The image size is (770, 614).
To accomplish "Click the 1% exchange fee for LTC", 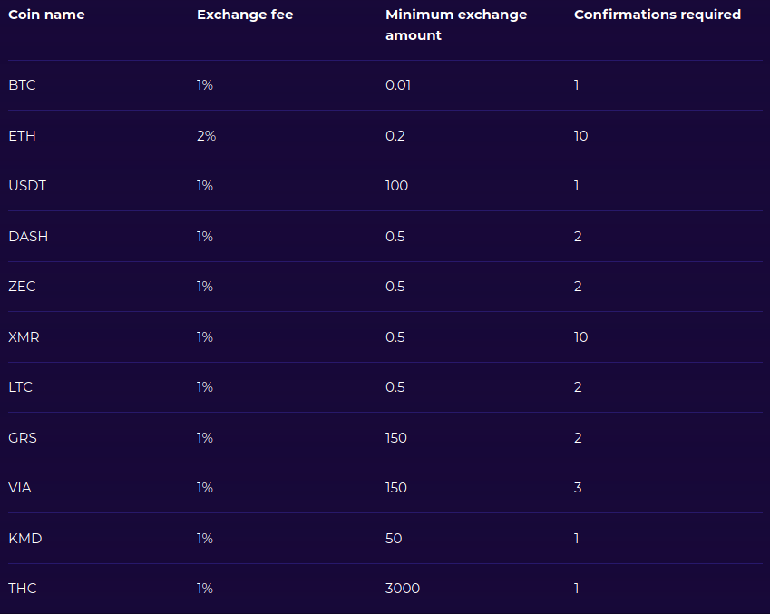I will (205, 387).
